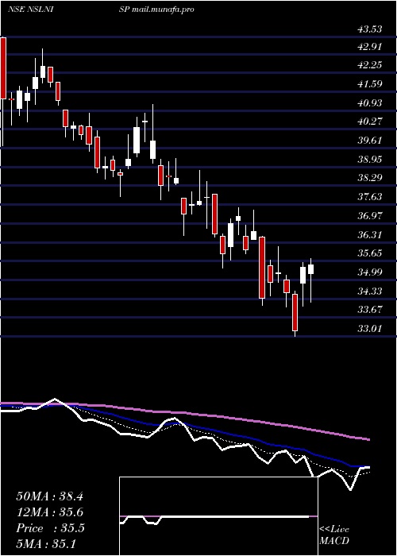Screen dimensions: 397x556
Task: Click the 41.59 price axis label
Action: (370, 84)
